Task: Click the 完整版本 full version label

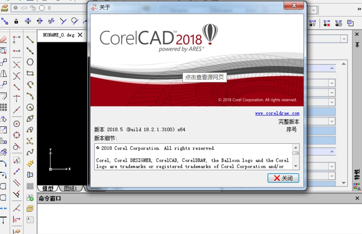Action: click(289, 122)
